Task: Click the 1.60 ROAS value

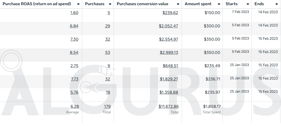Action: (x=74, y=13)
